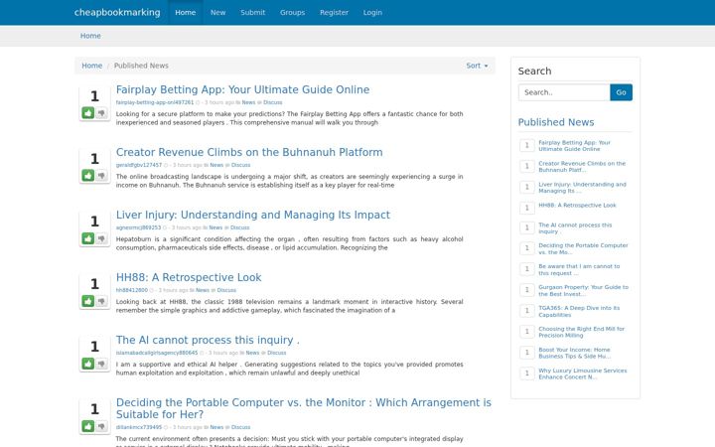Open sidebar link Fairplay Betting App
This screenshot has width=715, height=447.
pos(574,145)
